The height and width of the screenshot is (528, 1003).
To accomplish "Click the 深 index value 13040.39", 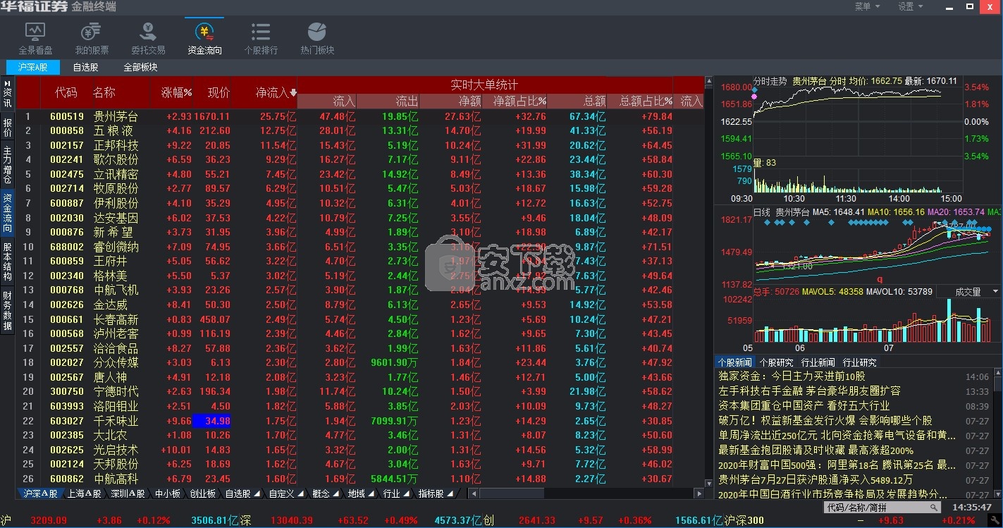I will click(x=292, y=520).
